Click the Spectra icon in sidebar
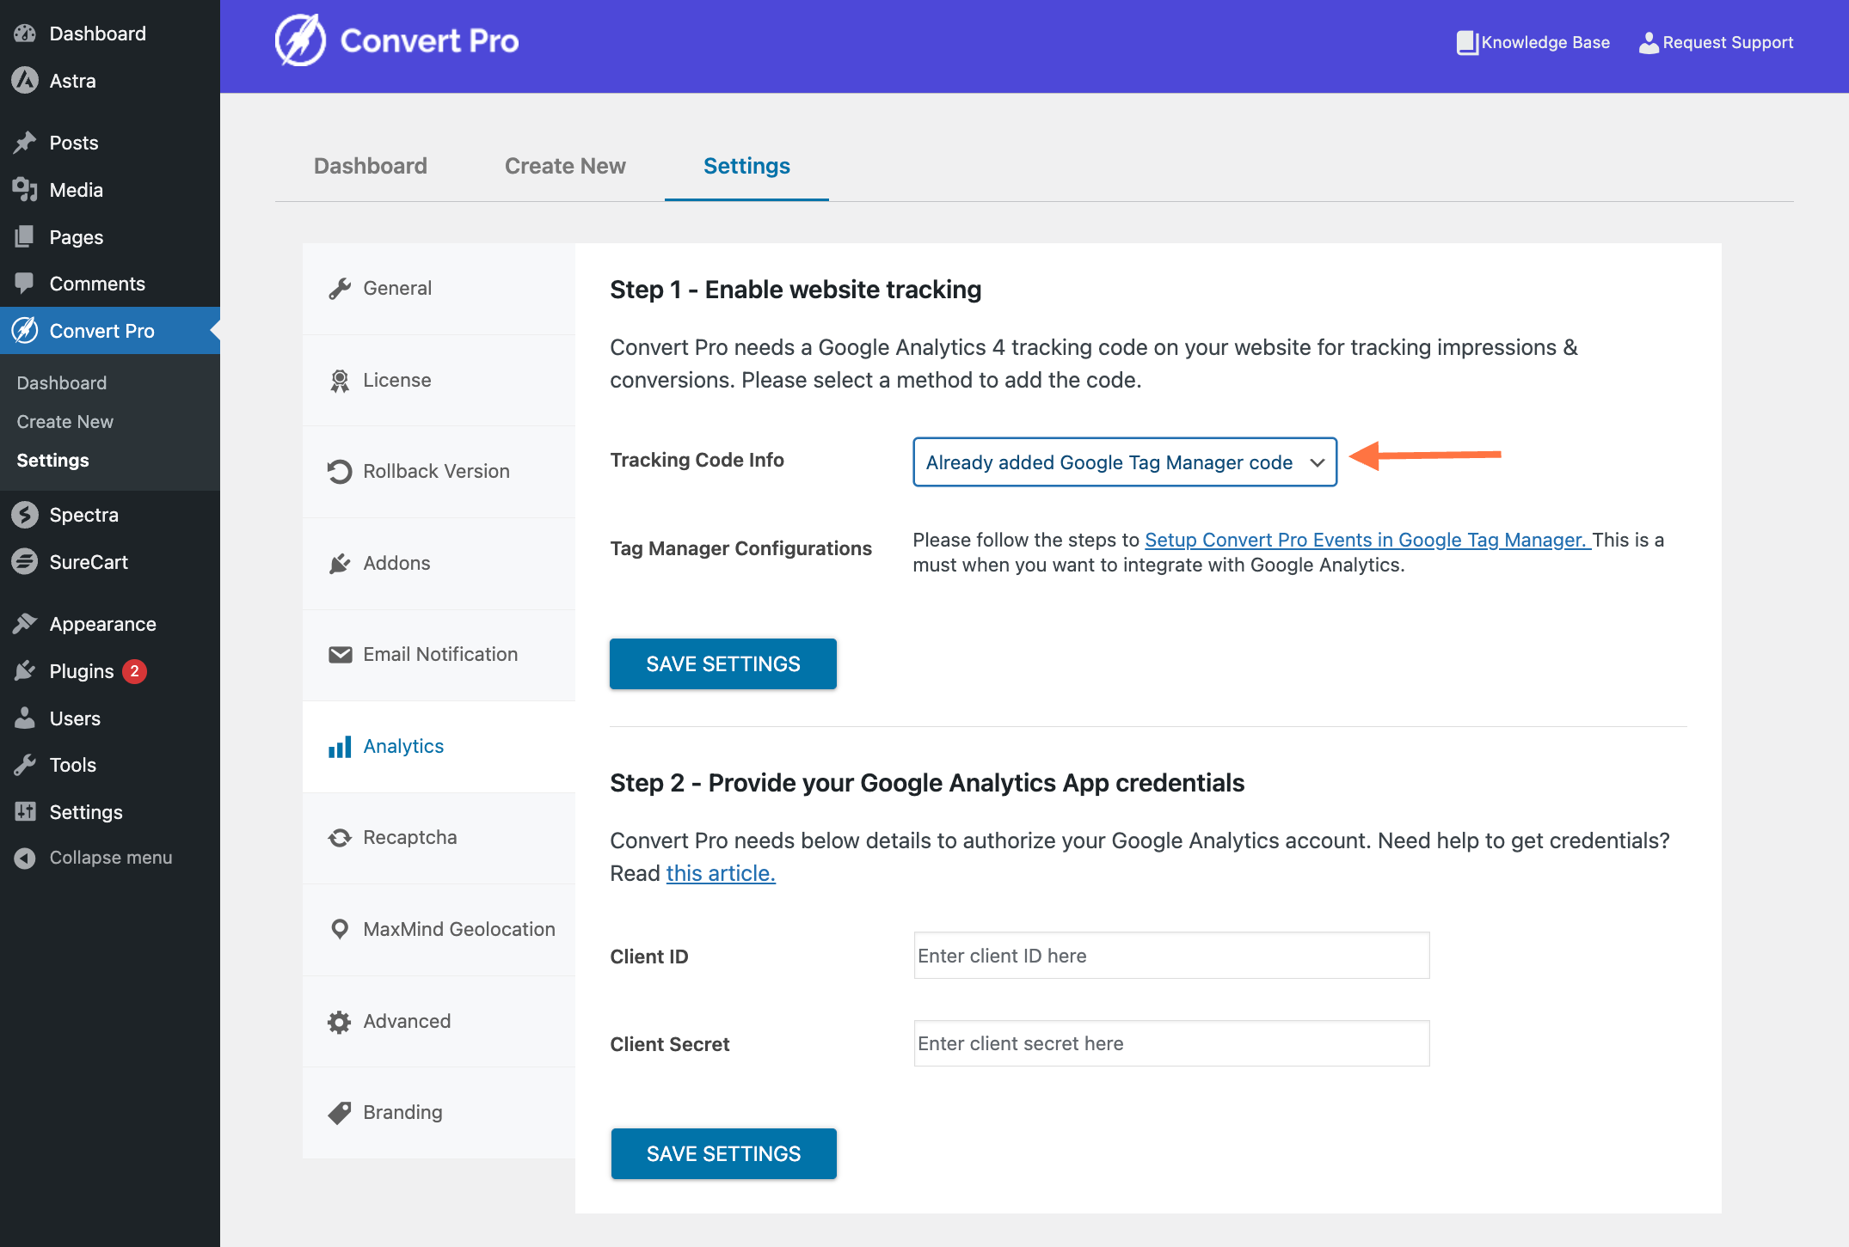This screenshot has height=1247, width=1849. pos(25,515)
